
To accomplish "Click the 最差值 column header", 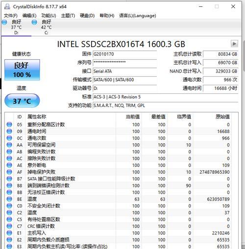I will click(x=158, y=117).
